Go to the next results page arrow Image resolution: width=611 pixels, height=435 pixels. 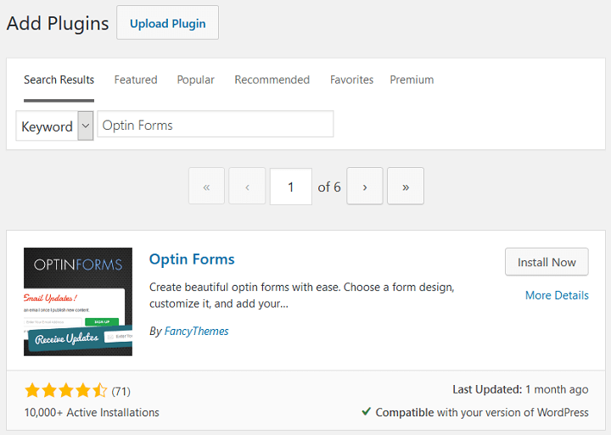365,187
